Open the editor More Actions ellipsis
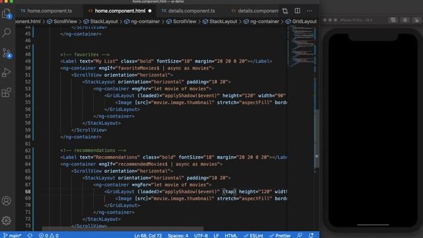Viewport: 423px width, 238px height. click(309, 11)
